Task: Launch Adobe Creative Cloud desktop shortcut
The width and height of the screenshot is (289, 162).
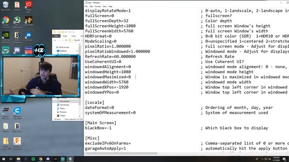Action: click(x=28, y=7)
